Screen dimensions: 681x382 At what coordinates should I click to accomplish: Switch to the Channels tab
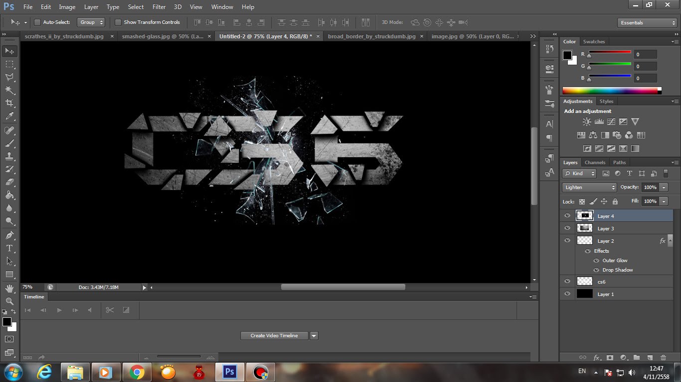[595, 162]
